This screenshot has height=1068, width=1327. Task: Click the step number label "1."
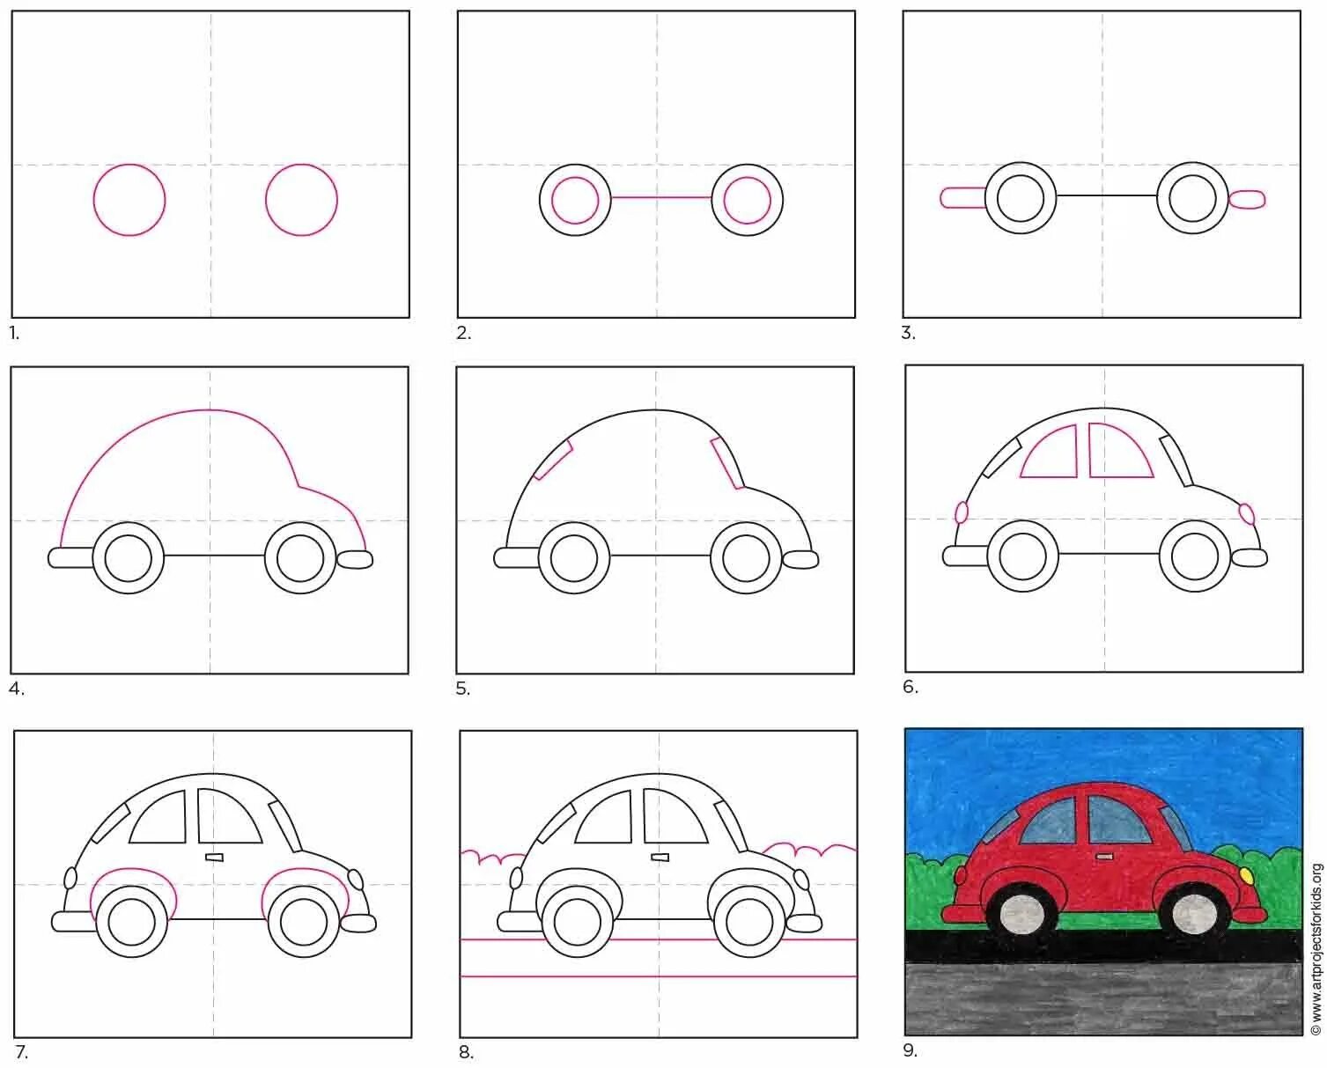pyautogui.click(x=14, y=333)
